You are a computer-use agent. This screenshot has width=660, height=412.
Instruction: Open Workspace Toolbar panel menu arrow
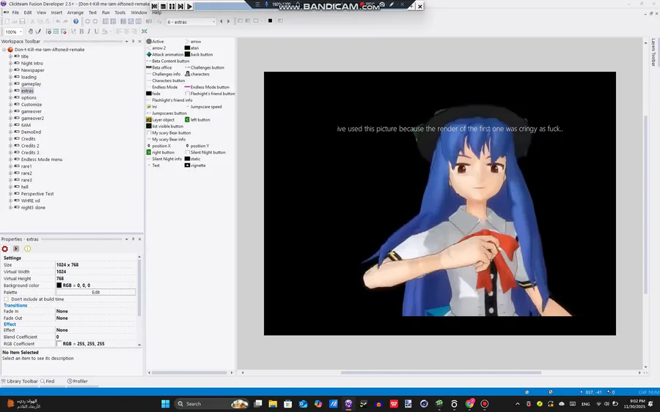click(126, 41)
